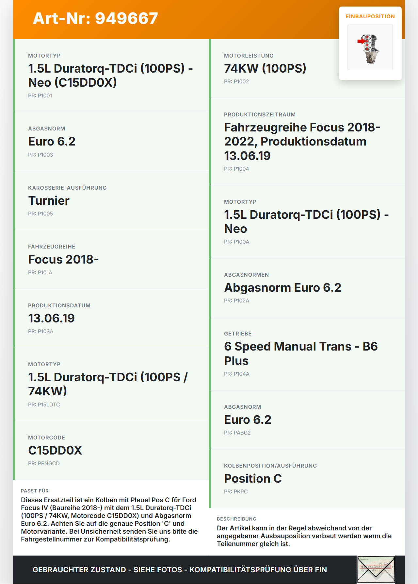Click the 13.06.19 Produktionsdatum value
Viewport: 418px width, 584px height.
click(51, 318)
